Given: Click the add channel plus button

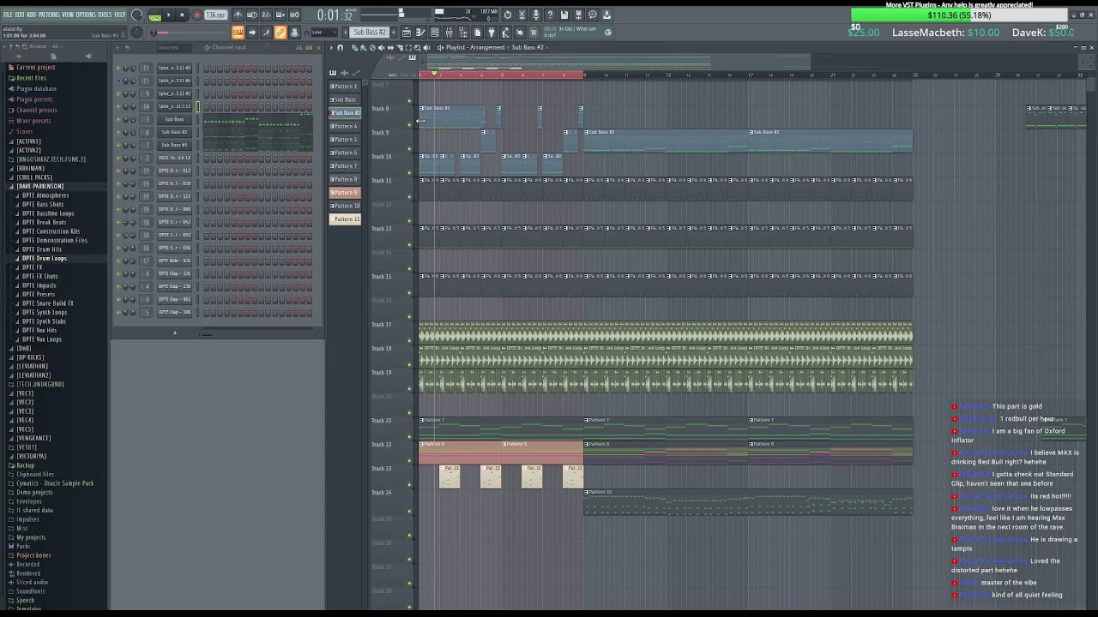Looking at the screenshot, I should pyautogui.click(x=175, y=332).
